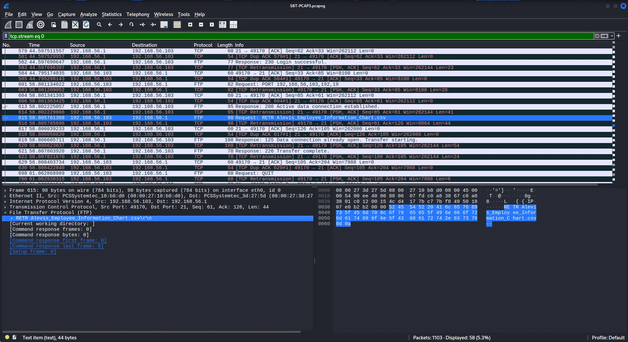
Task: Open Find a packet with the magnifier icon
Action: click(99, 25)
